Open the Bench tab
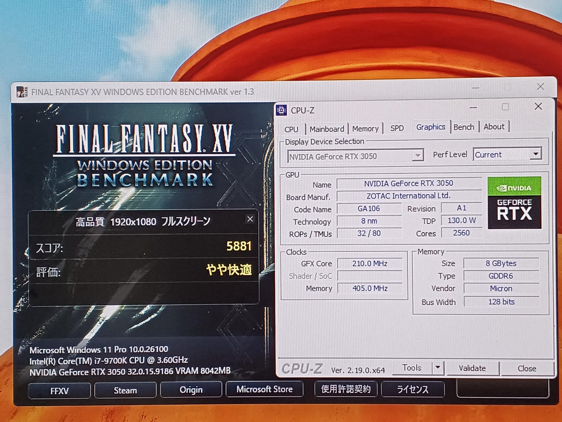The image size is (562, 422). [464, 127]
